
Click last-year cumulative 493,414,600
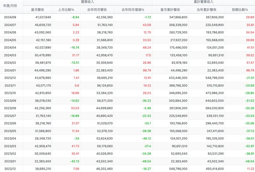tap(215, 169)
